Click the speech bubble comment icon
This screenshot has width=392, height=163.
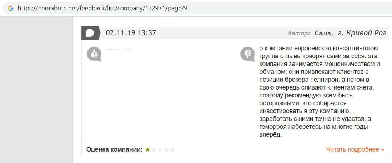(x=90, y=33)
